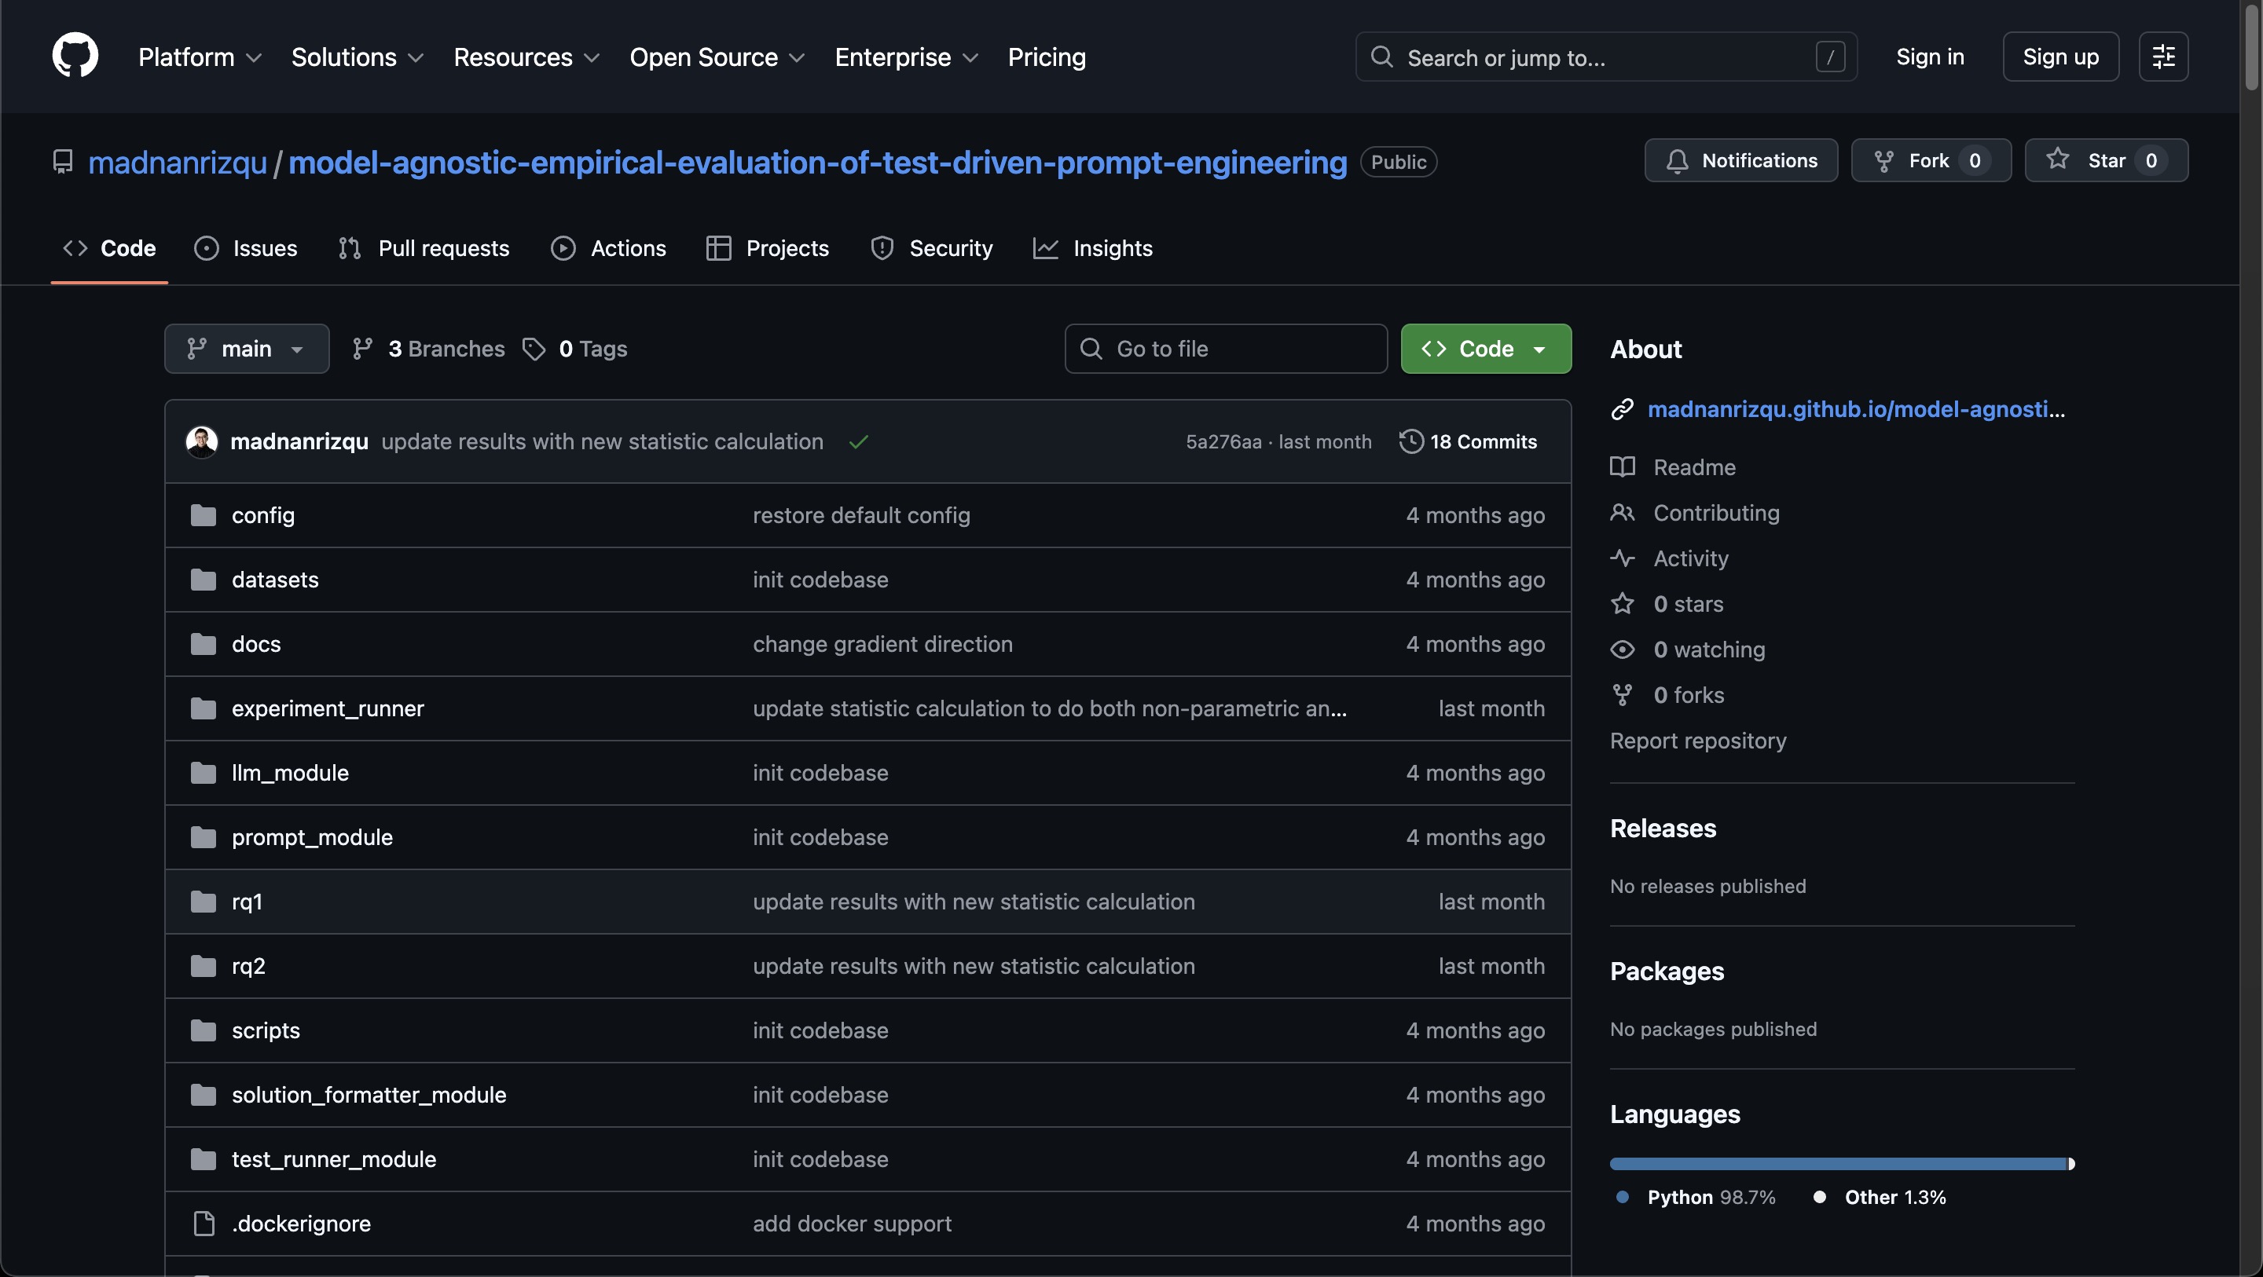The height and width of the screenshot is (1277, 2263).
Task: Open the command palette icon next to Sign up
Action: point(2164,57)
